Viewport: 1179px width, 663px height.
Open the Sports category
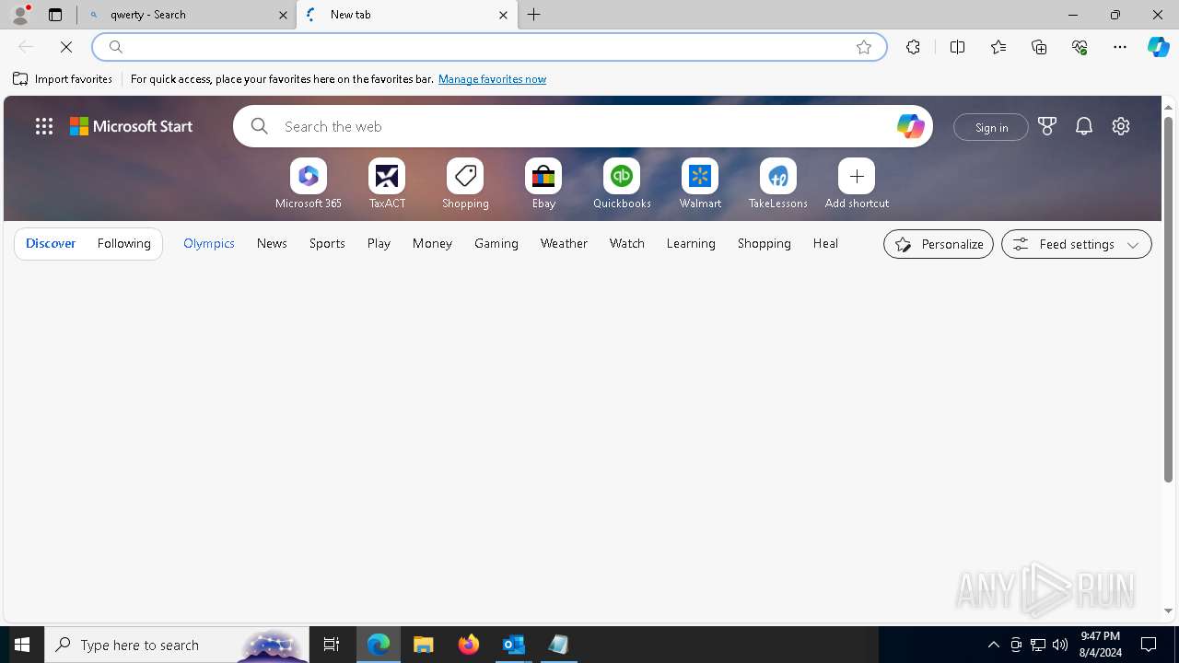point(327,243)
